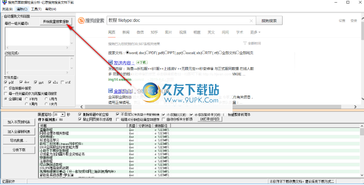Viewport: 364px width, 185px height.
Task: Select 1周内 time range
Action: tap(26, 104)
